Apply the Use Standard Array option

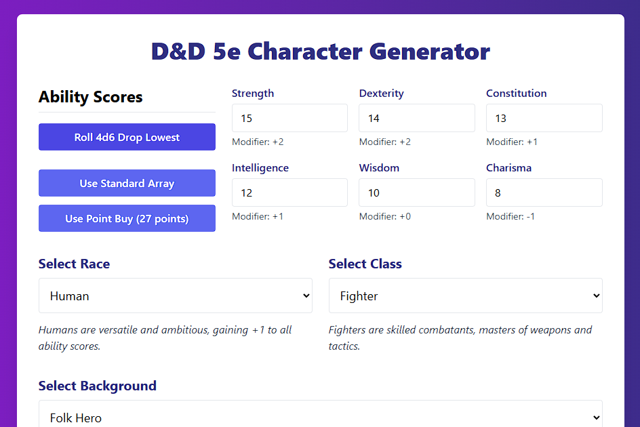(127, 183)
